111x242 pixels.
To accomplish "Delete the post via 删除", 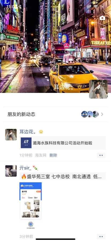I will tap(53, 155).
